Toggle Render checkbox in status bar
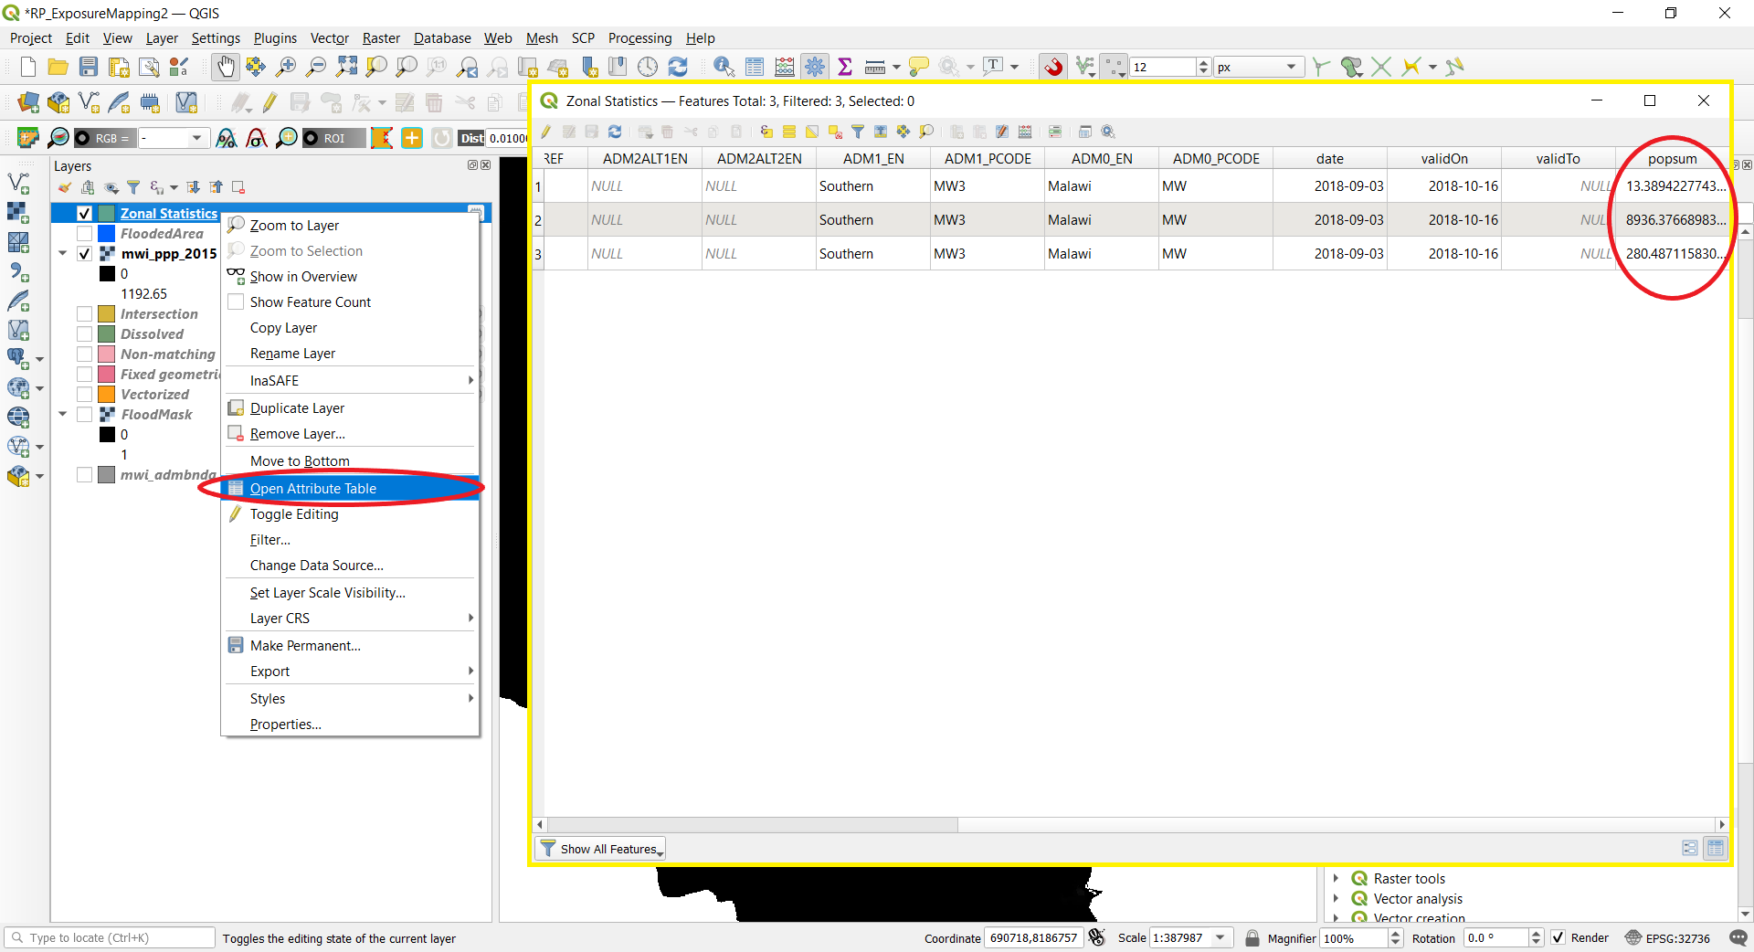The width and height of the screenshot is (1754, 952). (x=1559, y=938)
